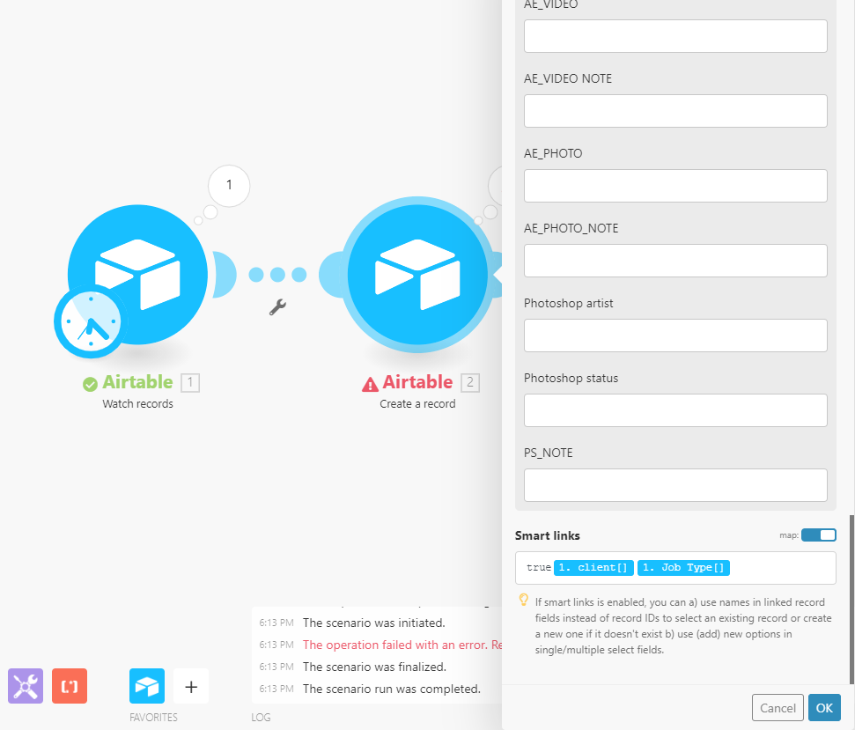Click the OK button
The image size is (855, 730).
coord(824,708)
